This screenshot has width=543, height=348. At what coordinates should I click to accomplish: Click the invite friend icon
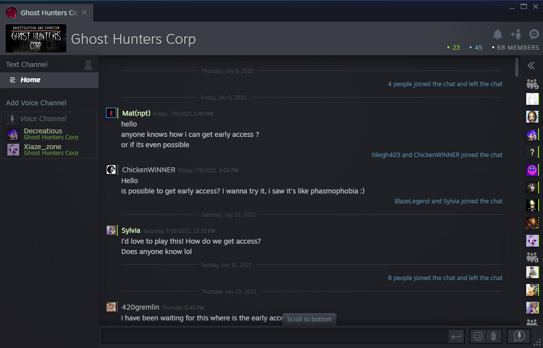[516, 34]
